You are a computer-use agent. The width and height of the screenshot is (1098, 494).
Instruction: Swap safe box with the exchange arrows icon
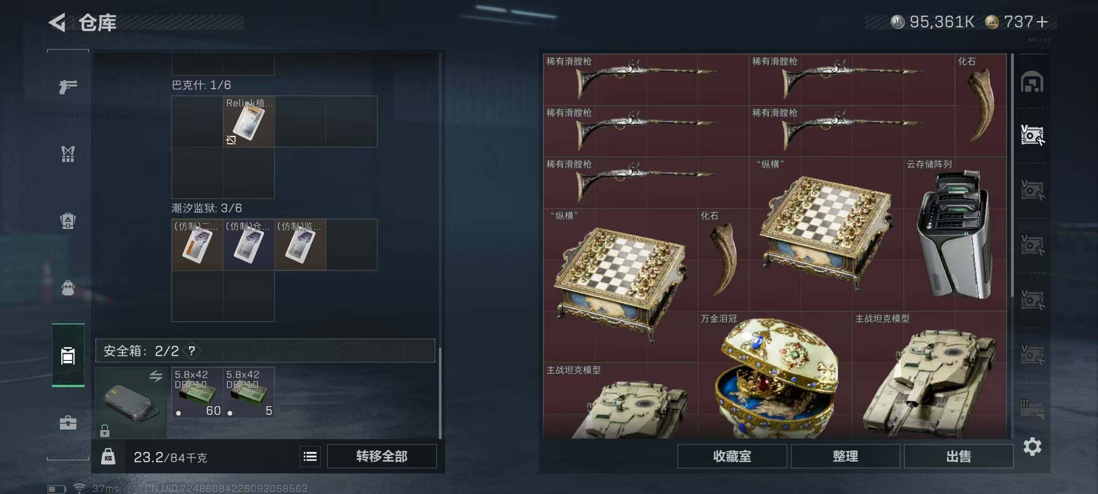pyautogui.click(x=156, y=376)
